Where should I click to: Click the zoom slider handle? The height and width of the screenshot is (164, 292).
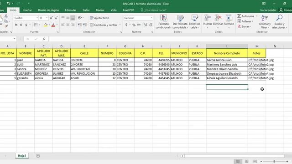(274, 161)
